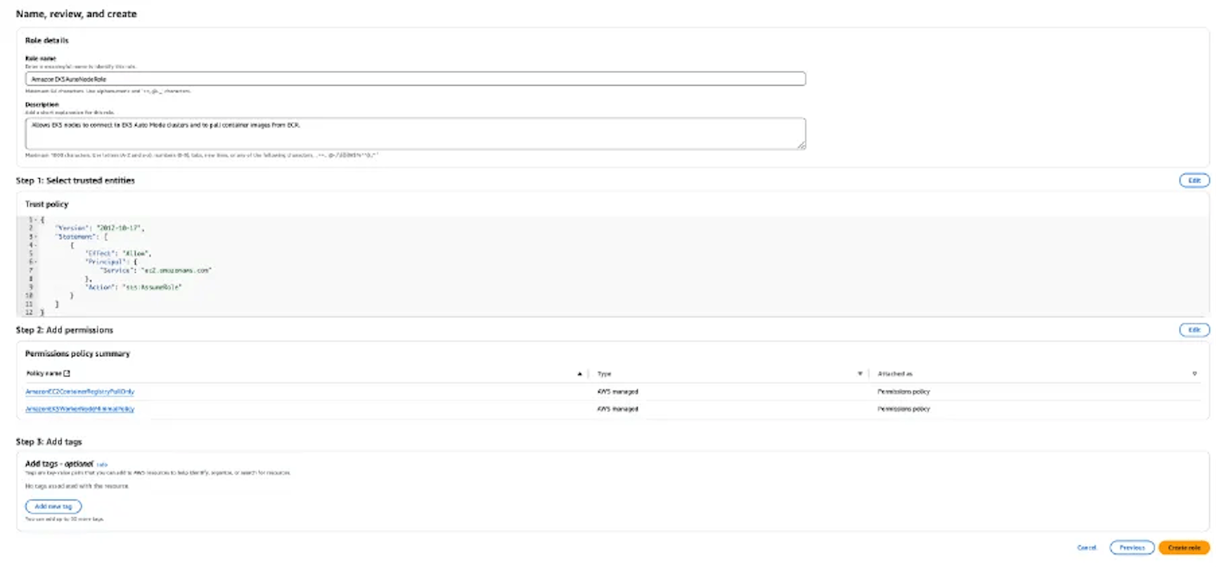Viewport: 1217px width, 568px height.
Task: Edit Step 1 trusted entities
Action: click(x=1194, y=181)
